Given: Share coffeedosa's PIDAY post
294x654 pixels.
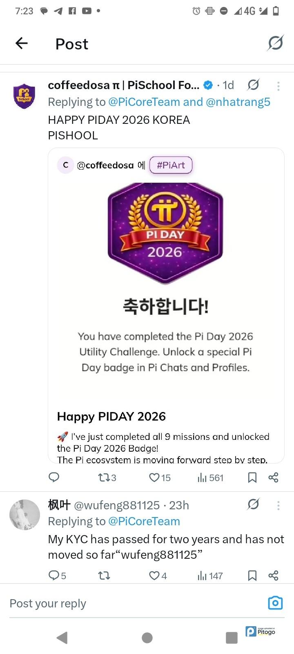Looking at the screenshot, I should (x=273, y=477).
